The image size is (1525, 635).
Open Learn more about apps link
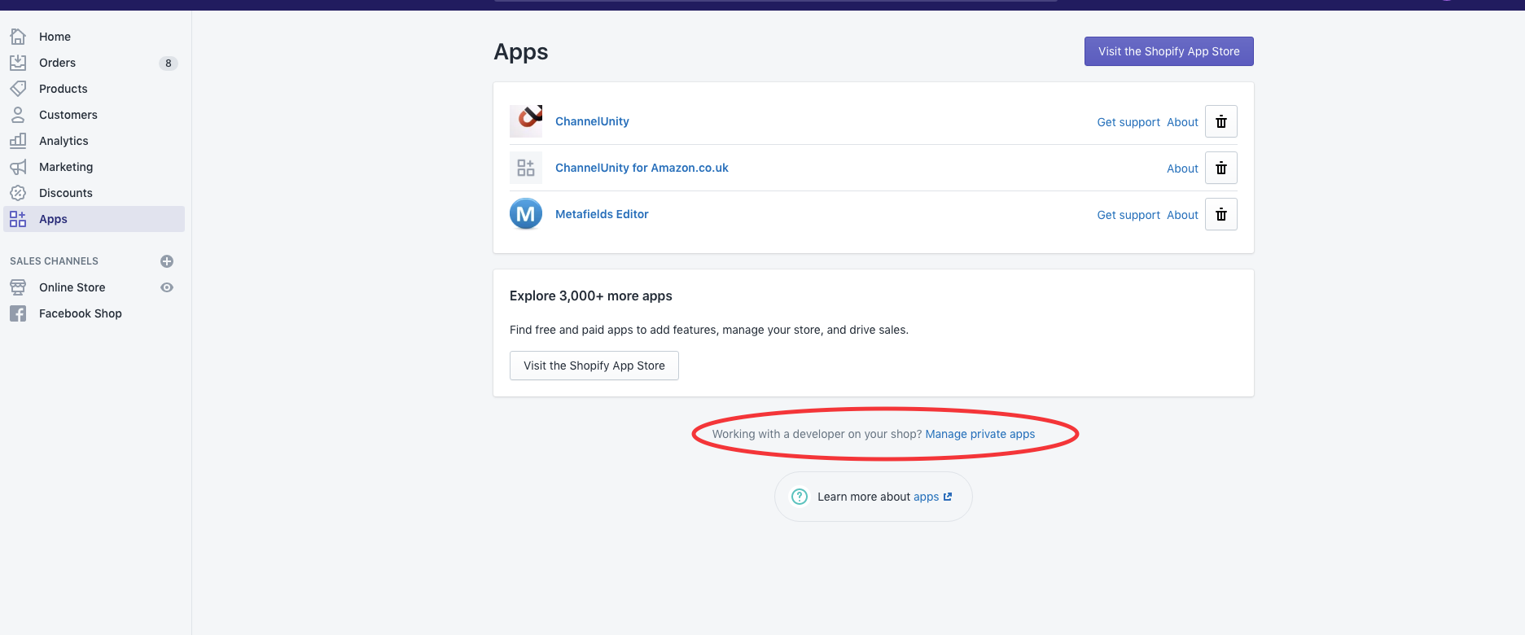point(927,497)
